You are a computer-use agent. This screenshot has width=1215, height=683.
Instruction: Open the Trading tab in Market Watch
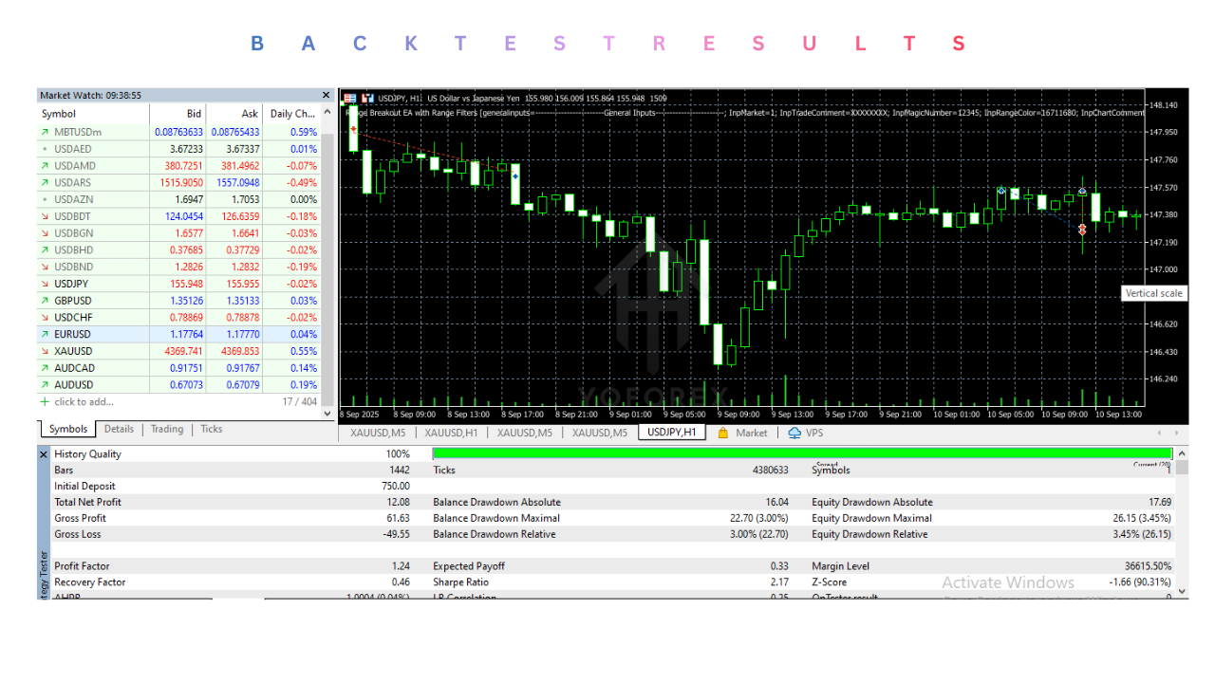click(166, 429)
